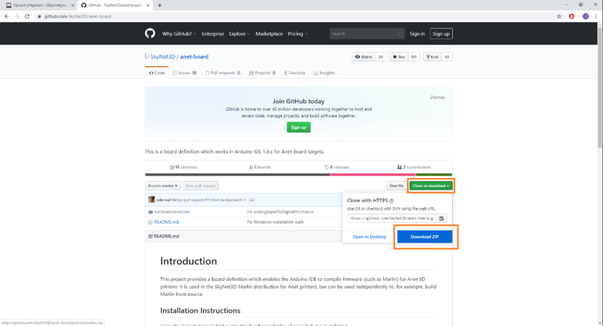Expand commit message ellipsis button
The width and height of the screenshot is (603, 326).
(251, 200)
